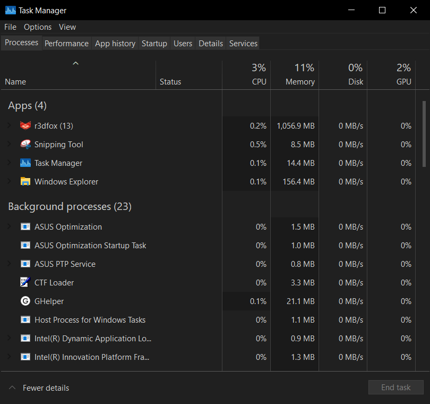The width and height of the screenshot is (430, 404).
Task: Switch to the Users tab
Action: point(183,44)
